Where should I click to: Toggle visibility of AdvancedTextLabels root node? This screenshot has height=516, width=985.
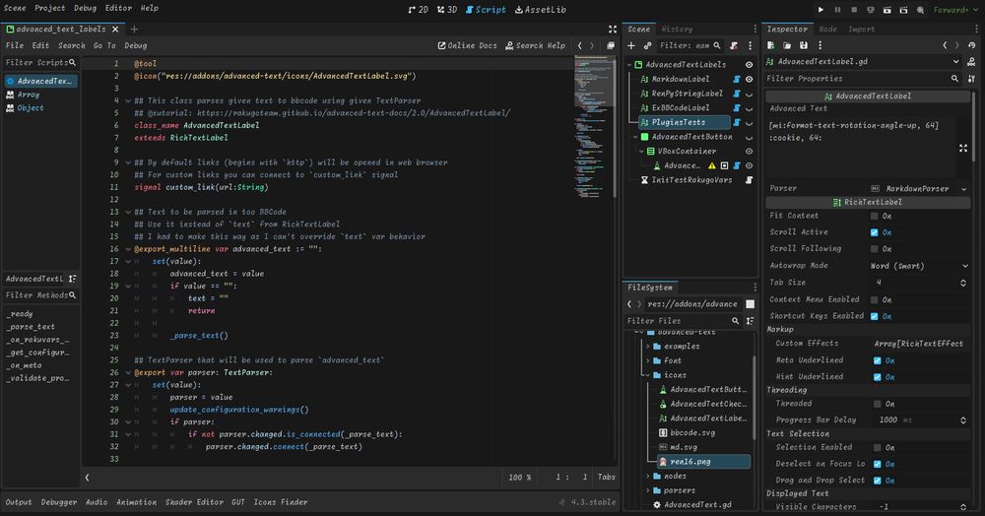749,65
